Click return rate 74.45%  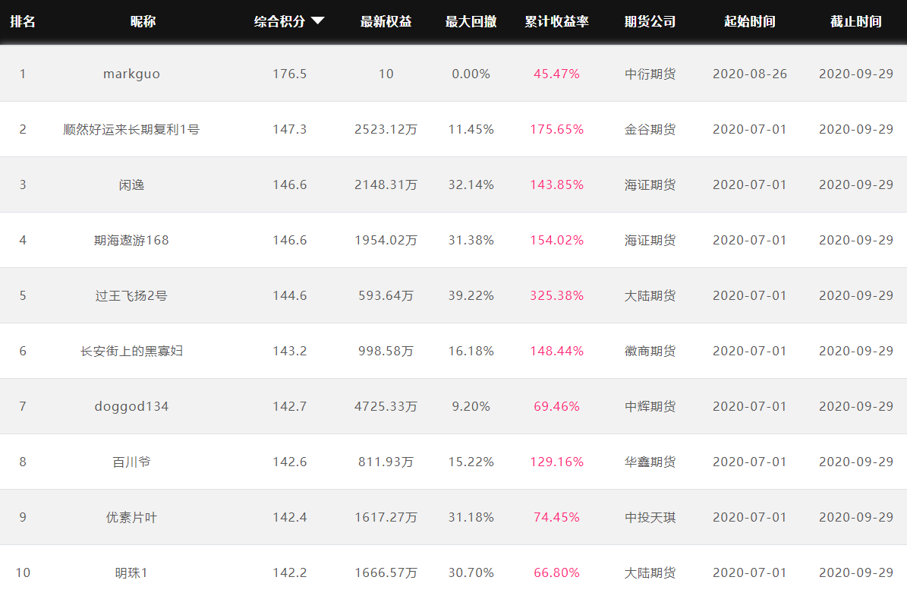[556, 517]
